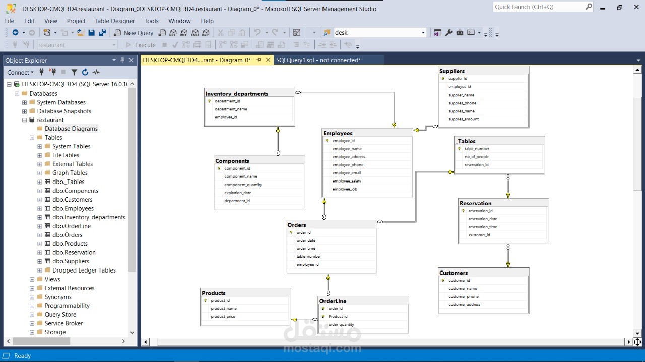Collapse the Databases tree node
Image resolution: width=645 pixels, height=362 pixels.
[x=17, y=94]
